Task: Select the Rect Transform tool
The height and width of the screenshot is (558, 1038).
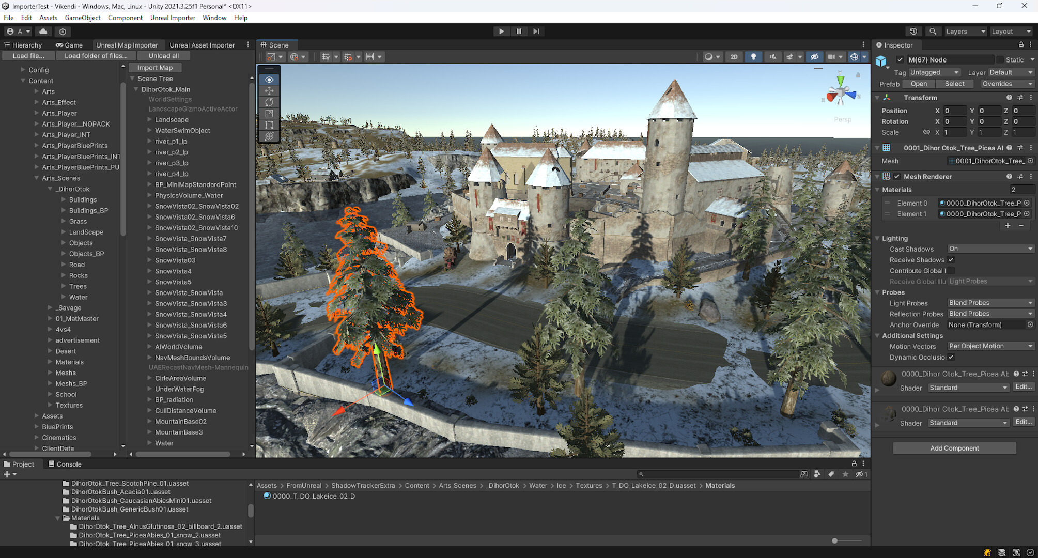Action: tap(269, 125)
